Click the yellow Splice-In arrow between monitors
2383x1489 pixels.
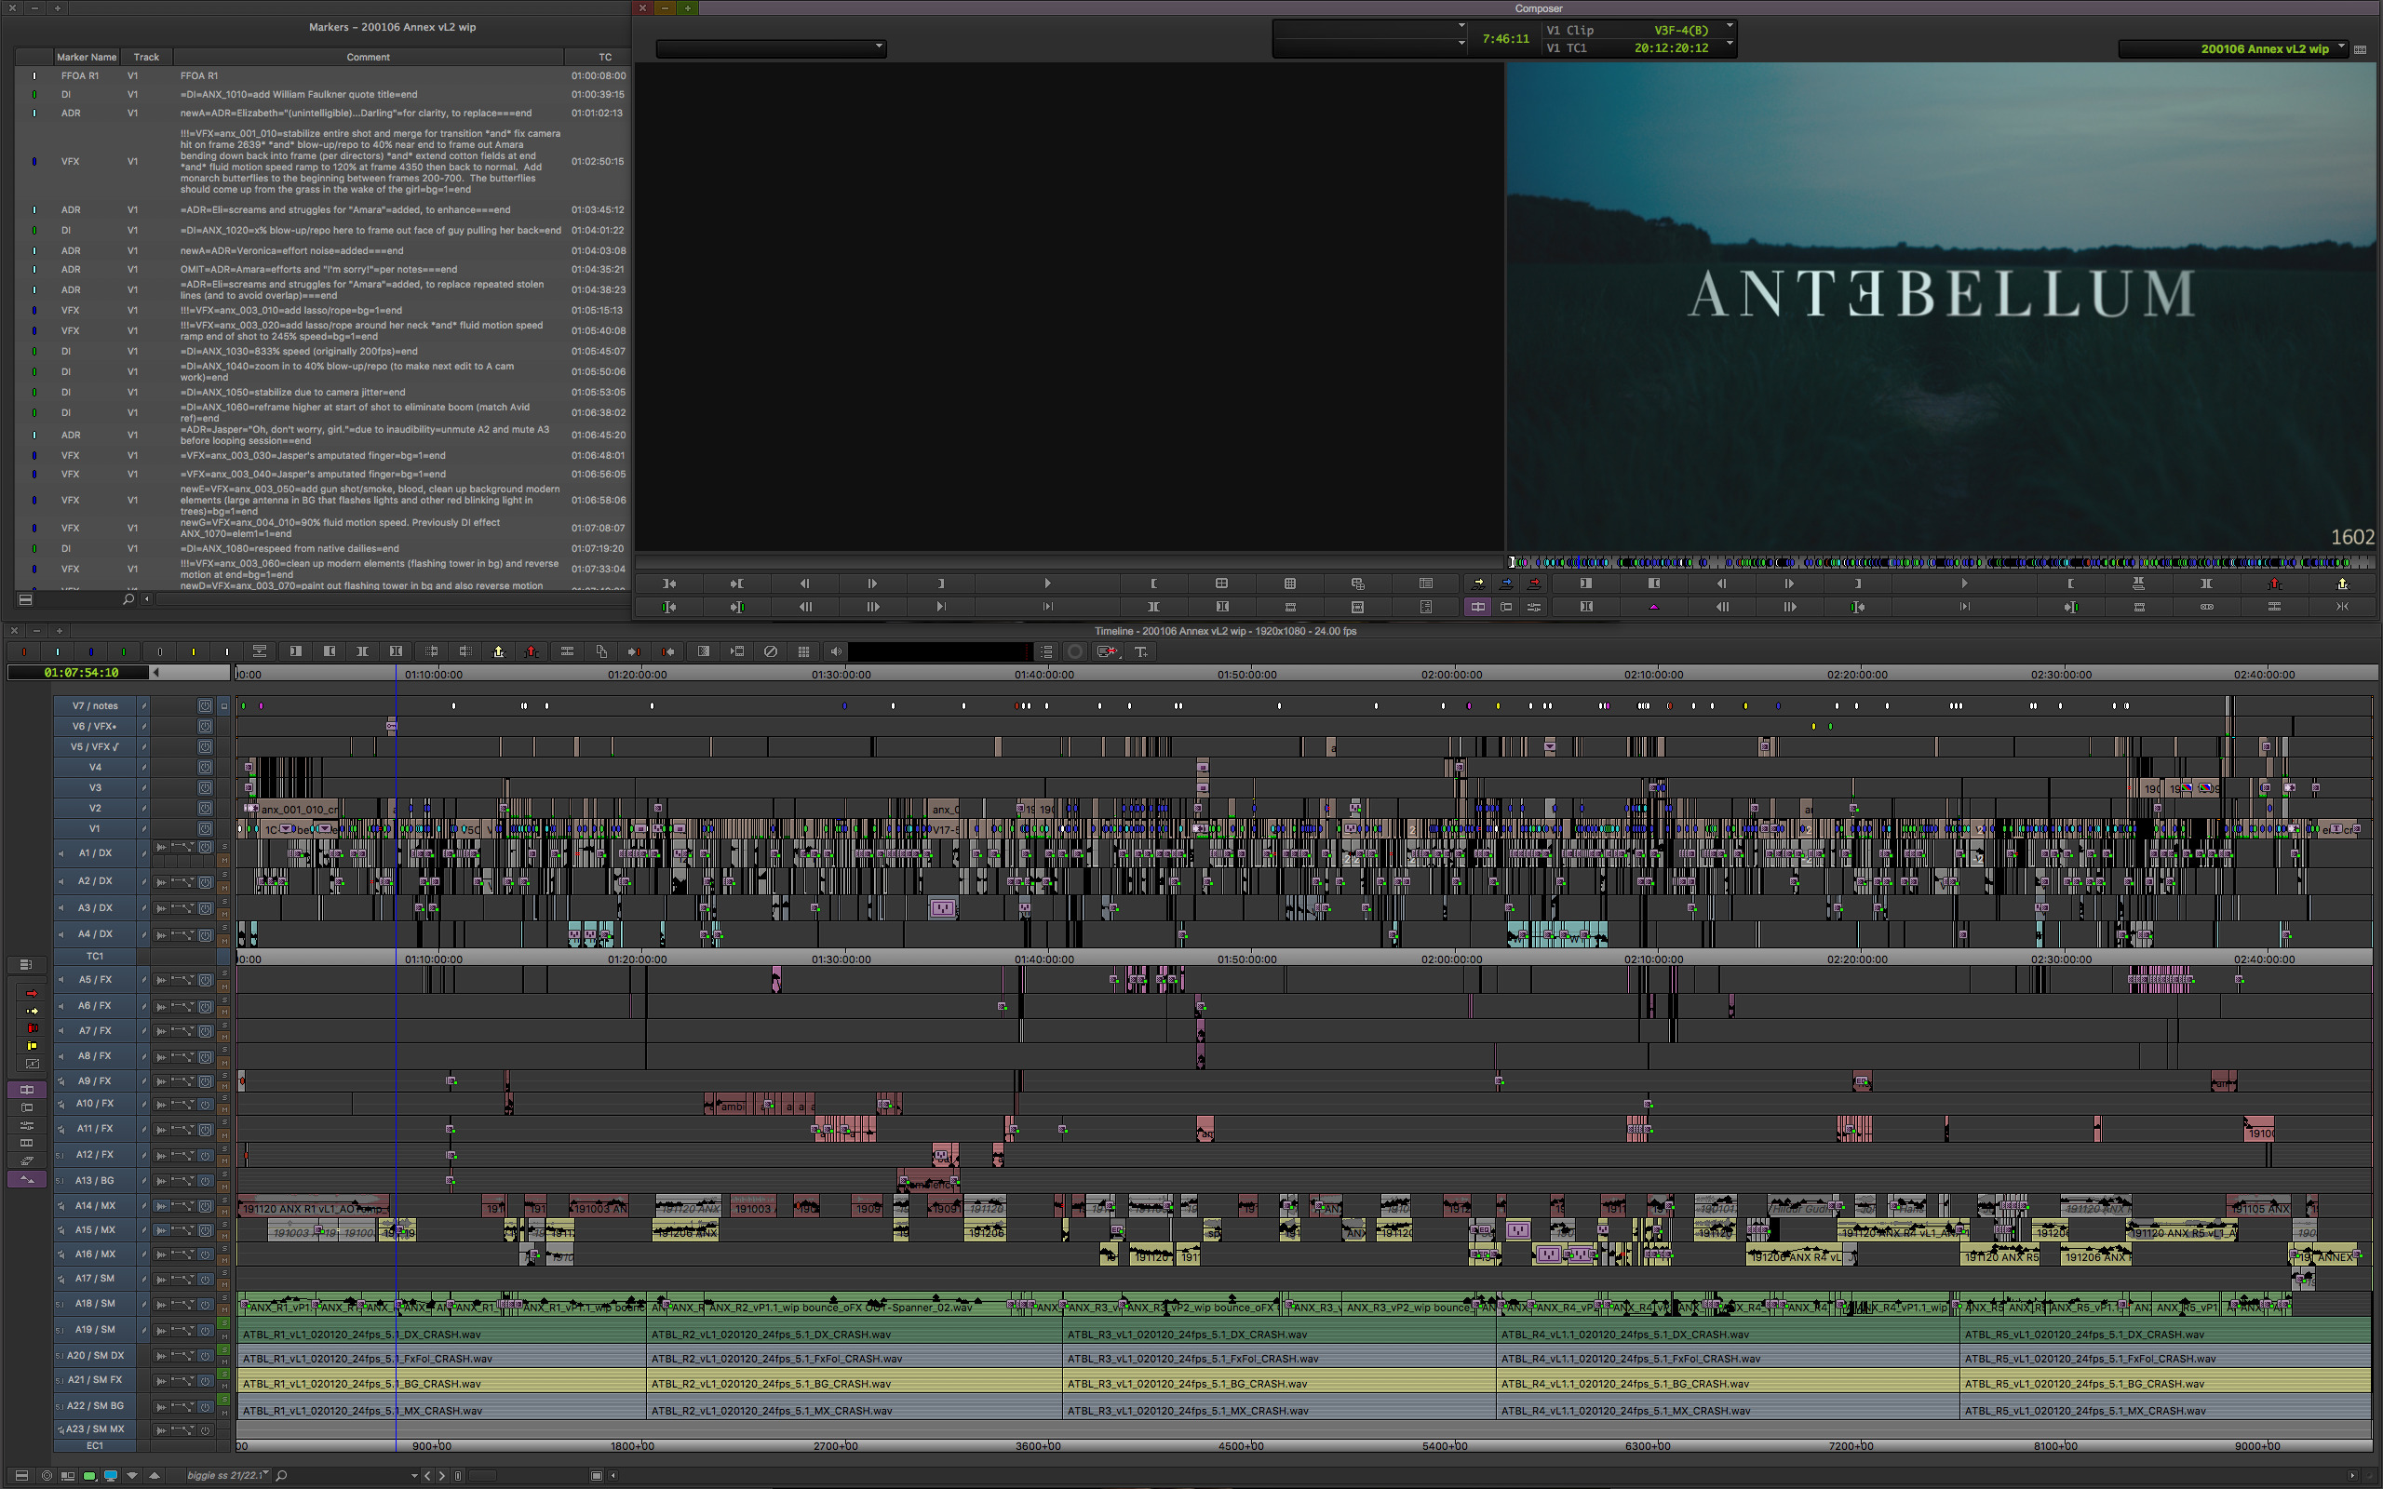[x=1477, y=584]
